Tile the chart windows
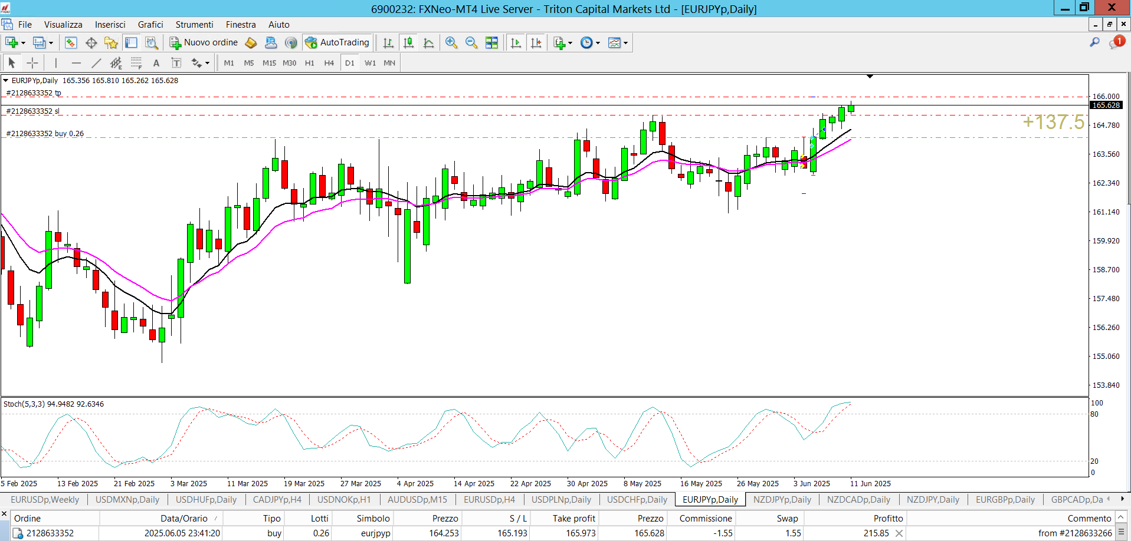 click(x=491, y=42)
